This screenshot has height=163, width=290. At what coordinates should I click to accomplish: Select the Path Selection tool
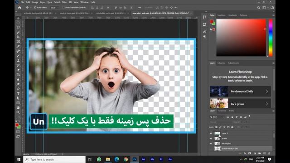click(18, 98)
